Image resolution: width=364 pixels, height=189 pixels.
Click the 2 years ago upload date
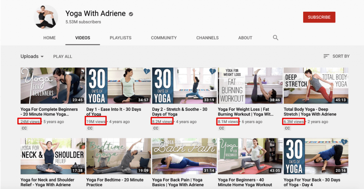click(x=318, y=121)
